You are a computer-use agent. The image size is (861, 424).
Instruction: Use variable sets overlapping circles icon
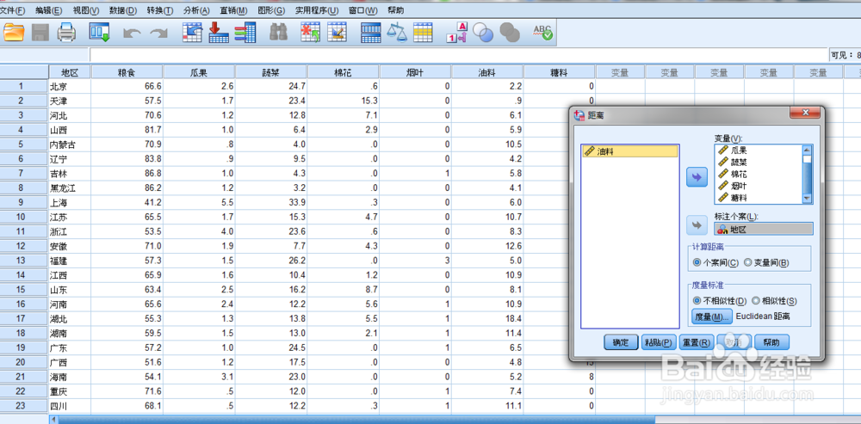pos(483,33)
